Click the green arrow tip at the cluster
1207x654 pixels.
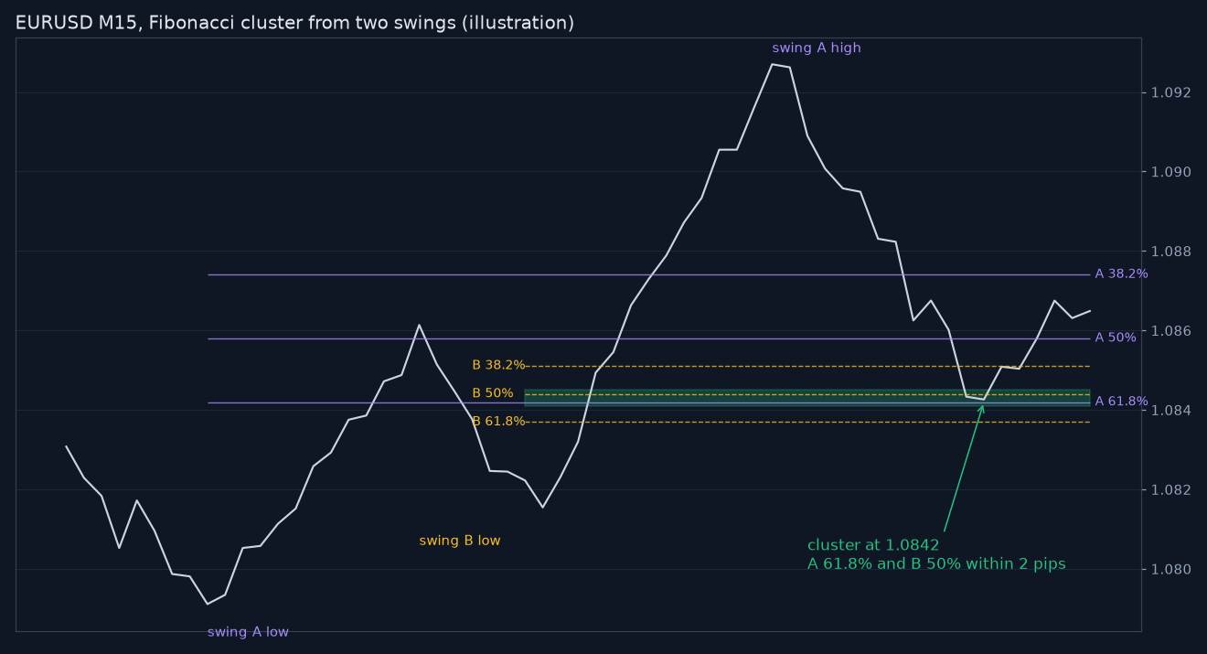click(983, 405)
